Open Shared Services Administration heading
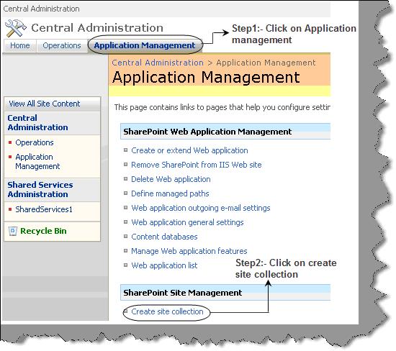This screenshot has height=351, width=396. point(40,189)
